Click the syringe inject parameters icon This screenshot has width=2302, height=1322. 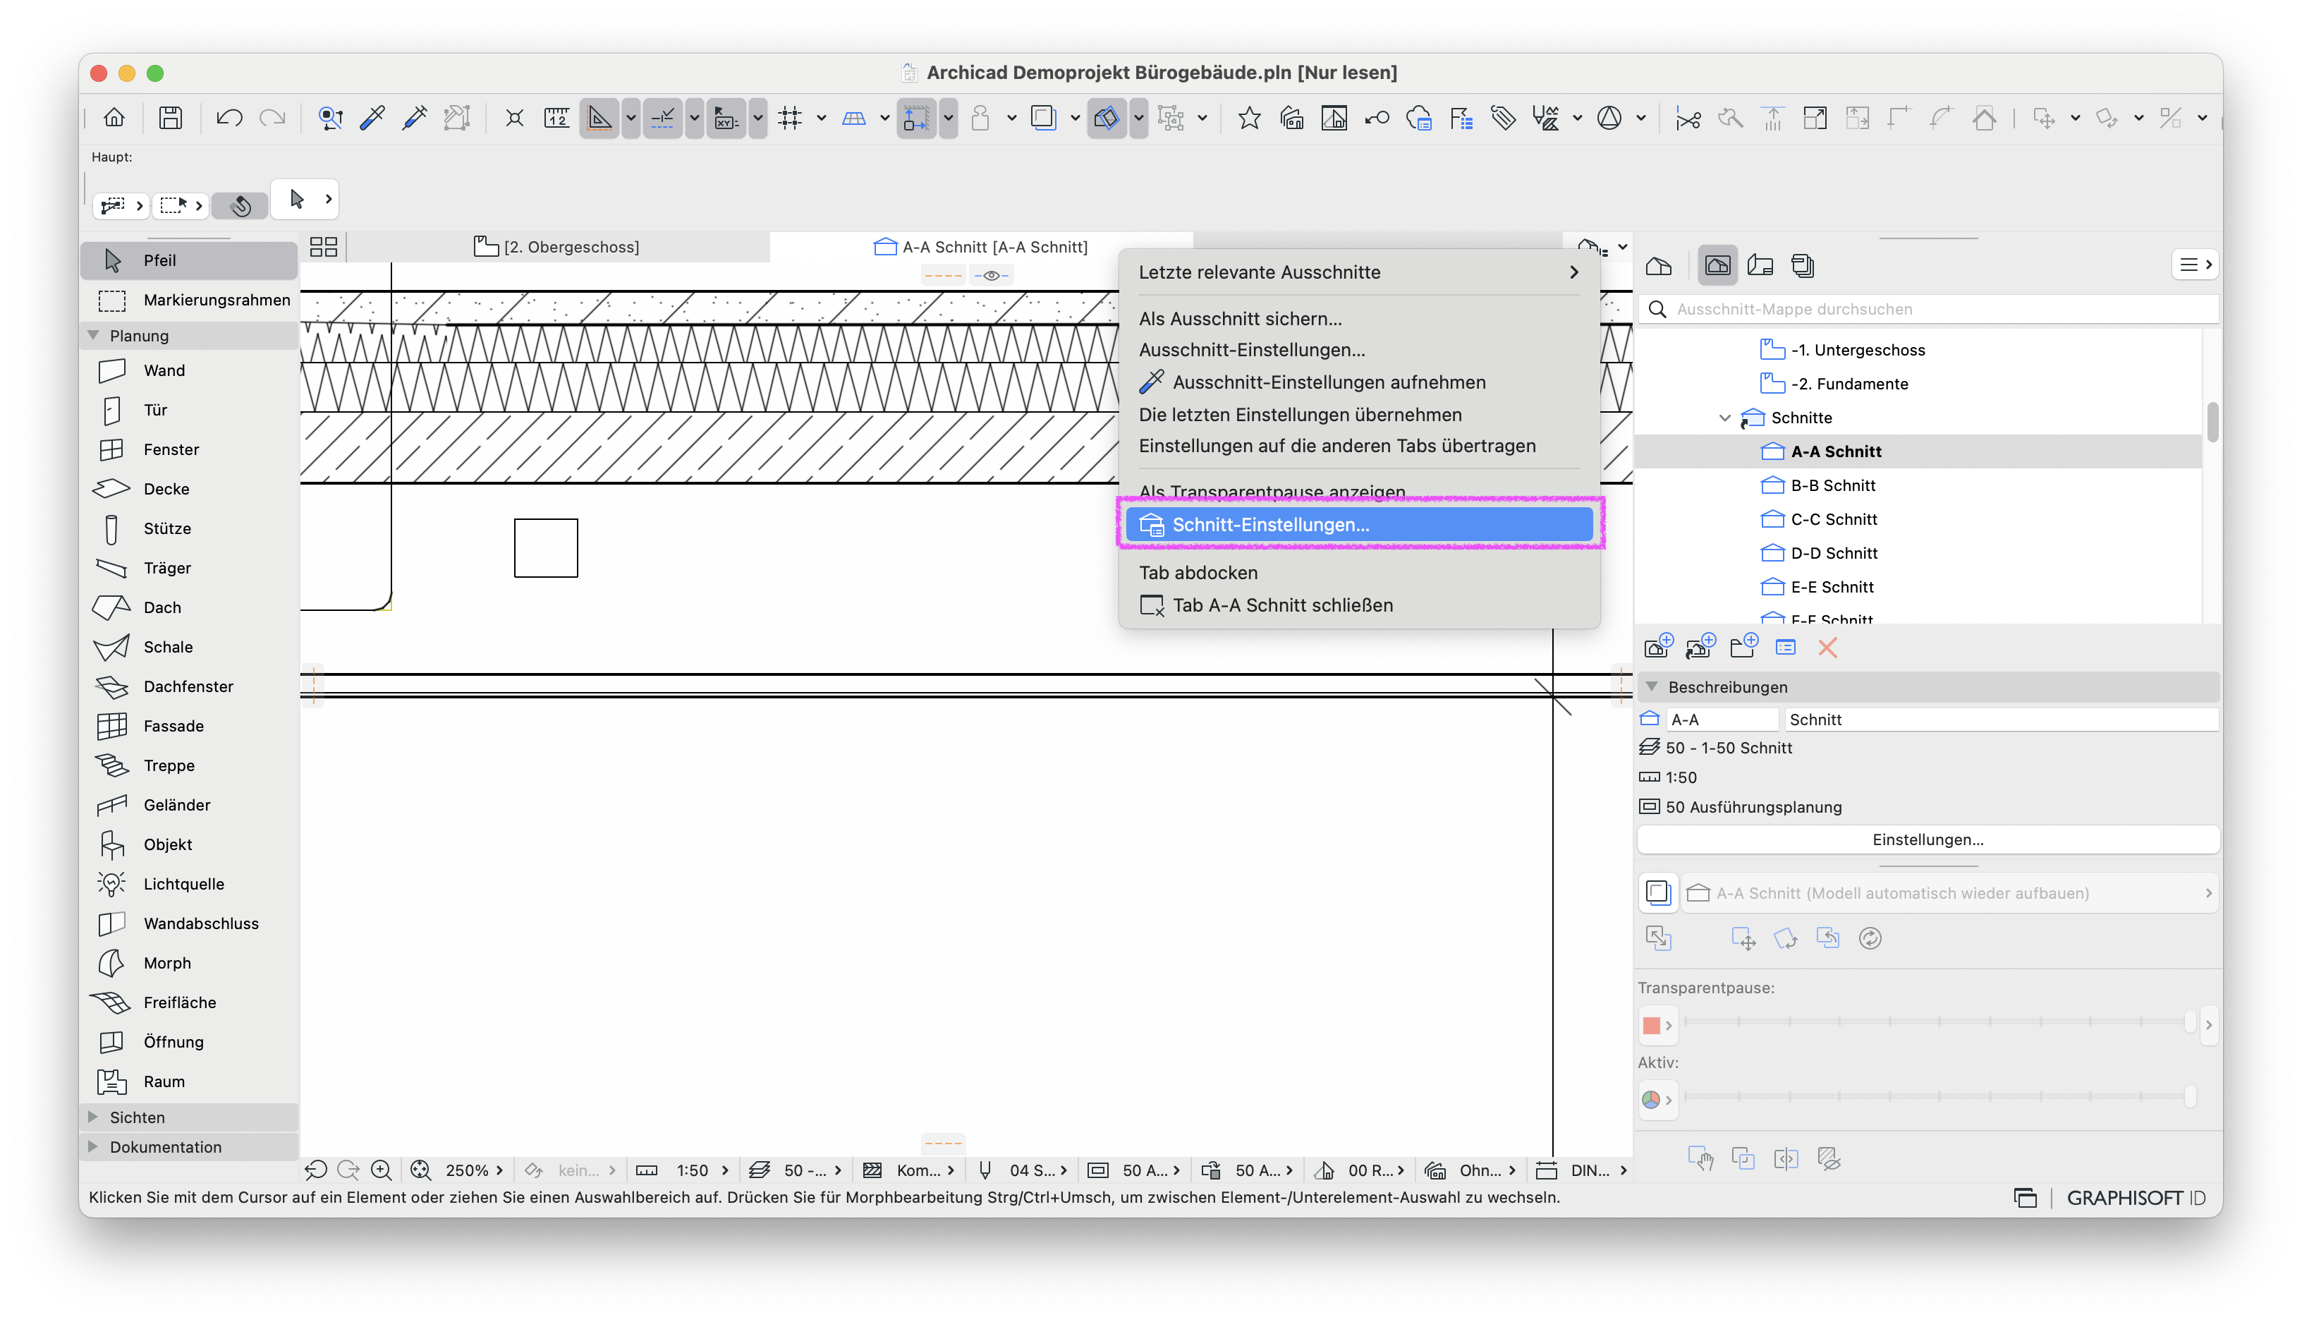[x=415, y=118]
